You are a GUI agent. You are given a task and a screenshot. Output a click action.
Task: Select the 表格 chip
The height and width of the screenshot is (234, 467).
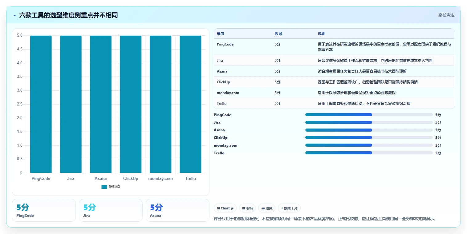click(247, 208)
